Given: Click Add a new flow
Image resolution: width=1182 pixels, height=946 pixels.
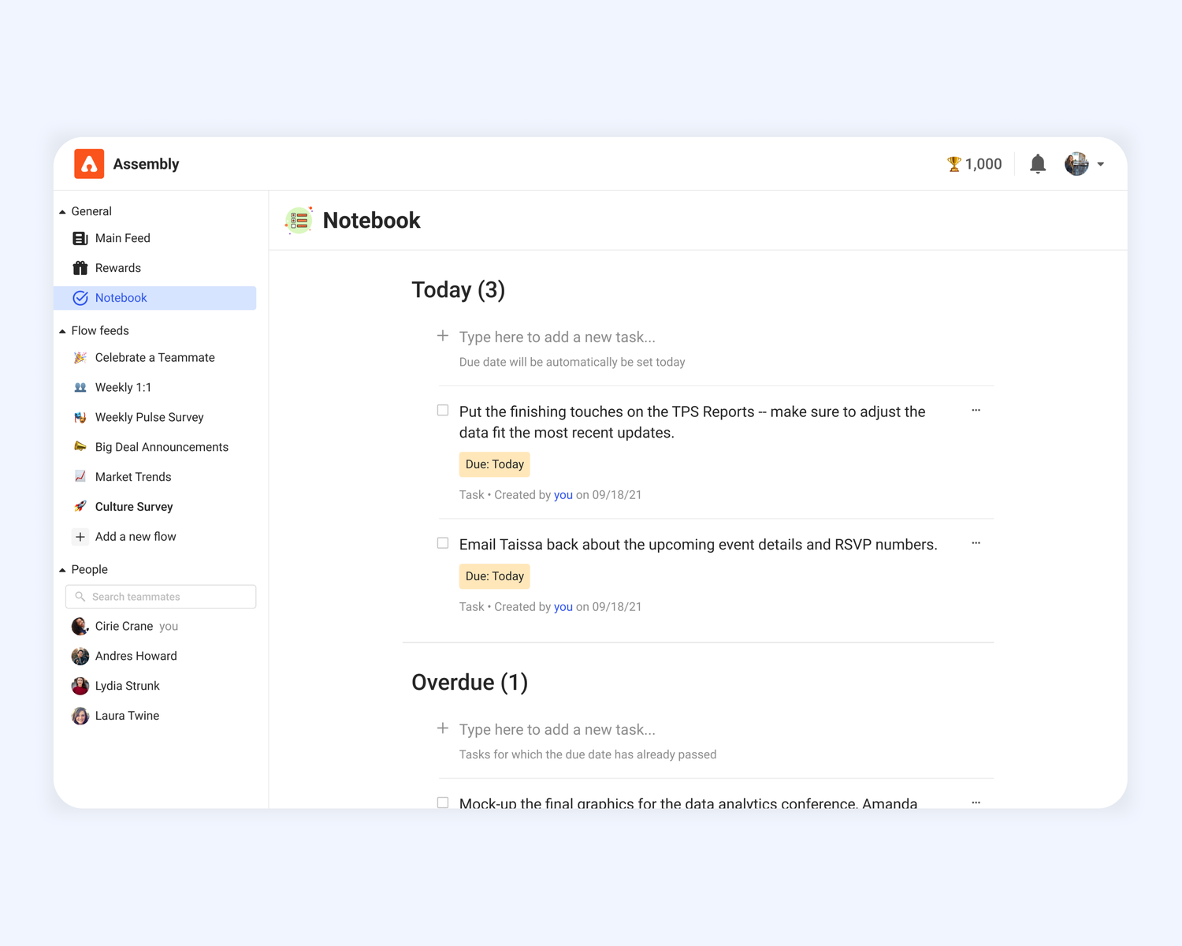Looking at the screenshot, I should point(135,536).
